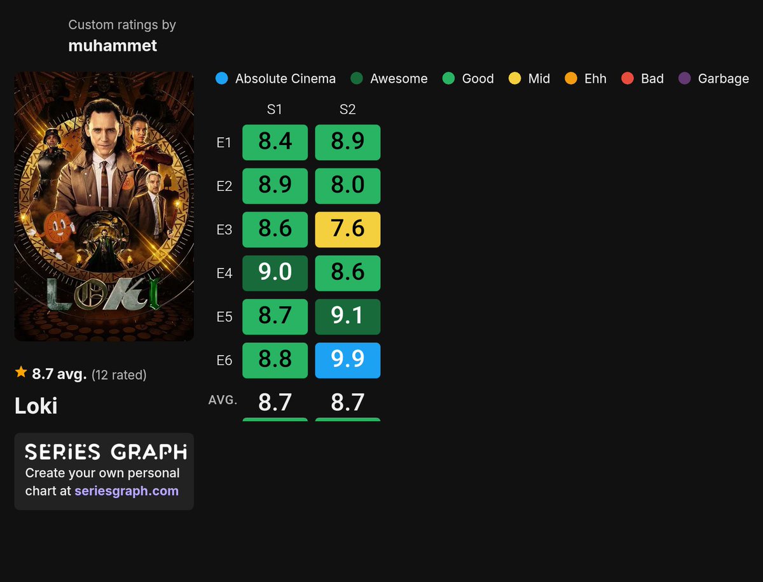Click the blue Absolute Cinema legend dot
The height and width of the screenshot is (582, 763).
tap(221, 79)
